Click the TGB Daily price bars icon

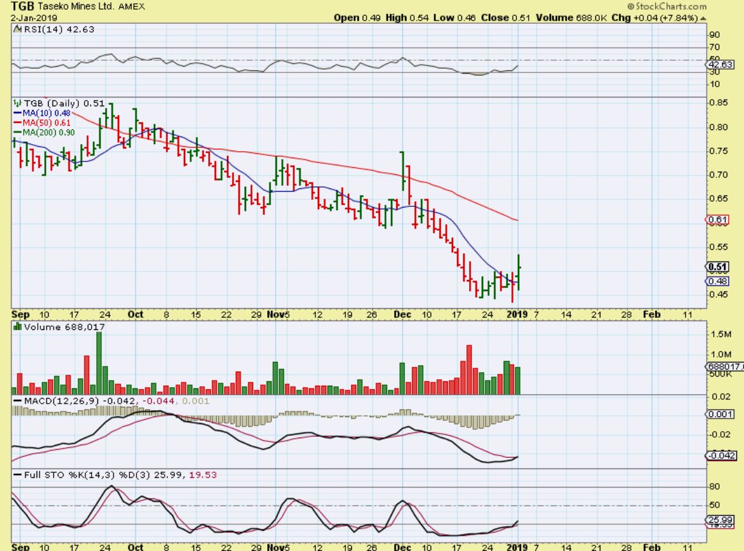click(x=17, y=103)
